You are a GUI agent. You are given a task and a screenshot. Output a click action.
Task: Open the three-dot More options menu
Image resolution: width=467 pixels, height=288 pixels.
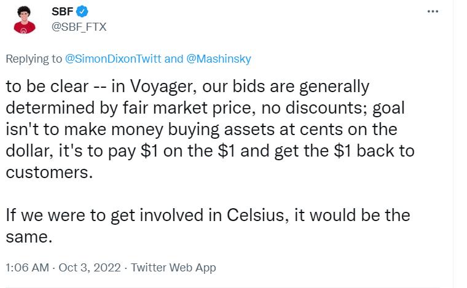433,12
